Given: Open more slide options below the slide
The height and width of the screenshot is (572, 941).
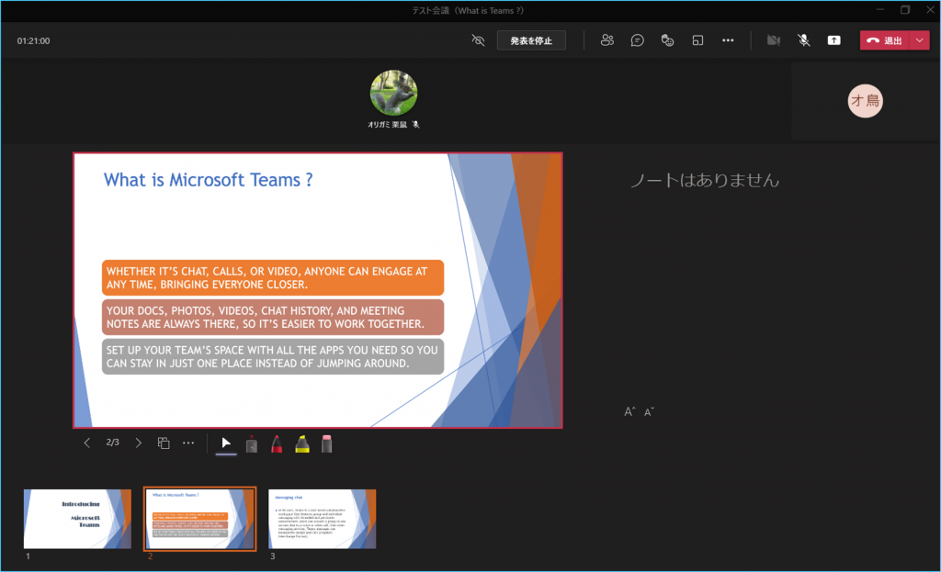Looking at the screenshot, I should 188,443.
